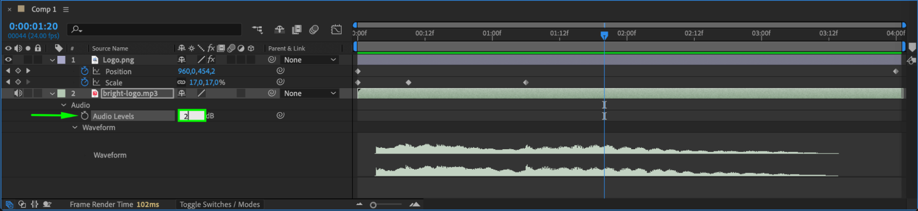
Task: Enable motion blur for all layers
Action: (x=314, y=30)
